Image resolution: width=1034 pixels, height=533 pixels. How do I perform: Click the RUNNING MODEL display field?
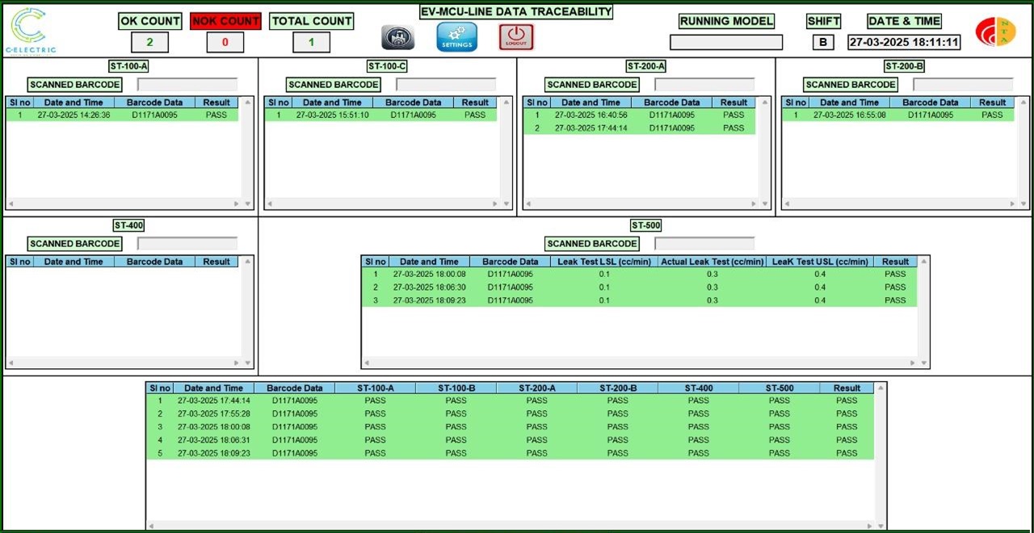pos(725,40)
